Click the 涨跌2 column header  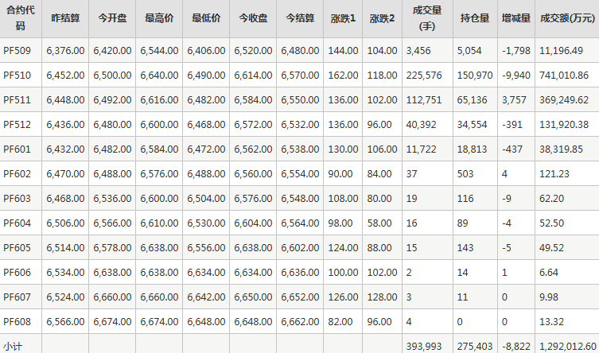point(382,18)
